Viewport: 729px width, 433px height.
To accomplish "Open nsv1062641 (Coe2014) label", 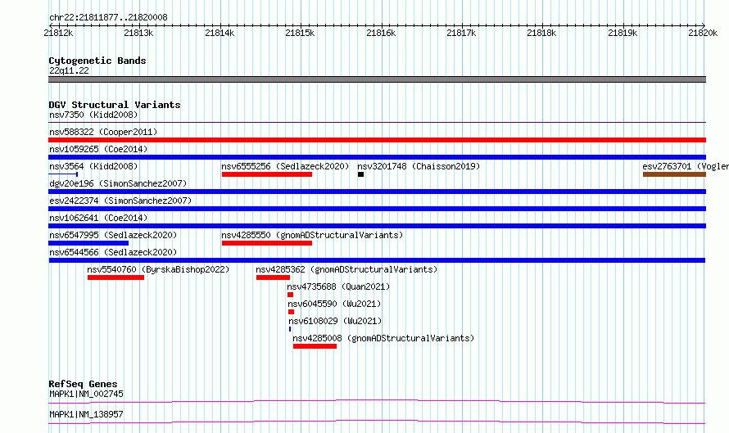I will pyautogui.click(x=98, y=218).
